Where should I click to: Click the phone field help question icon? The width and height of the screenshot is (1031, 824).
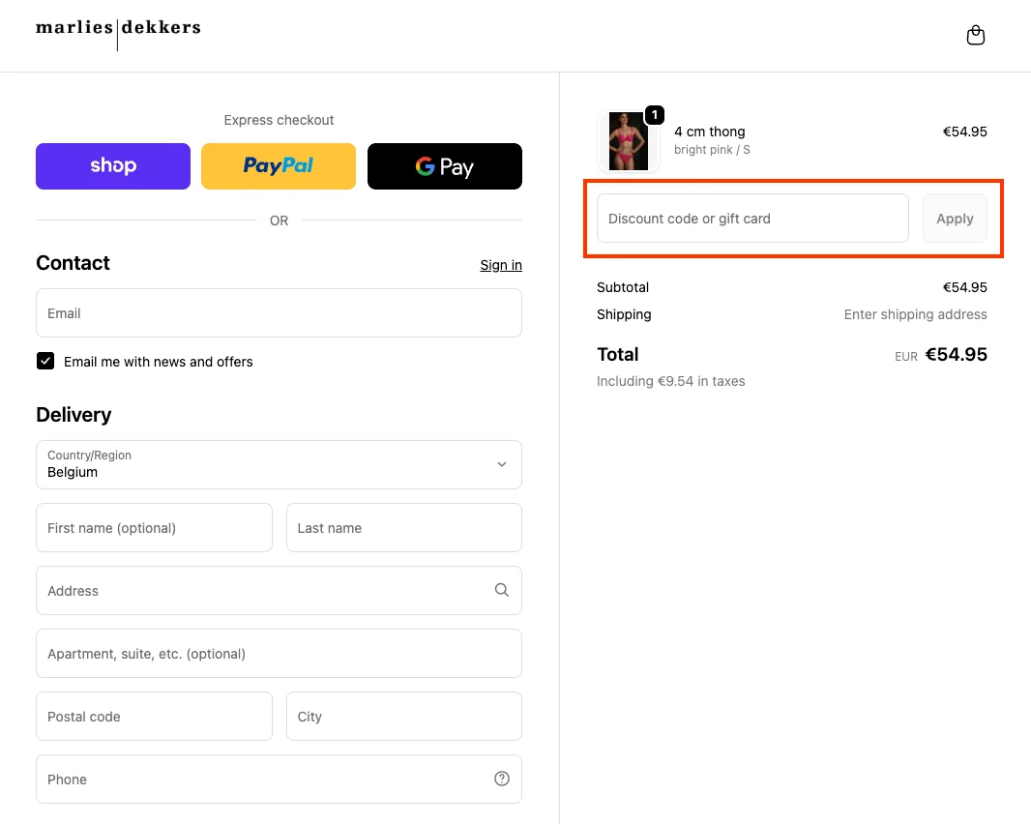[502, 779]
